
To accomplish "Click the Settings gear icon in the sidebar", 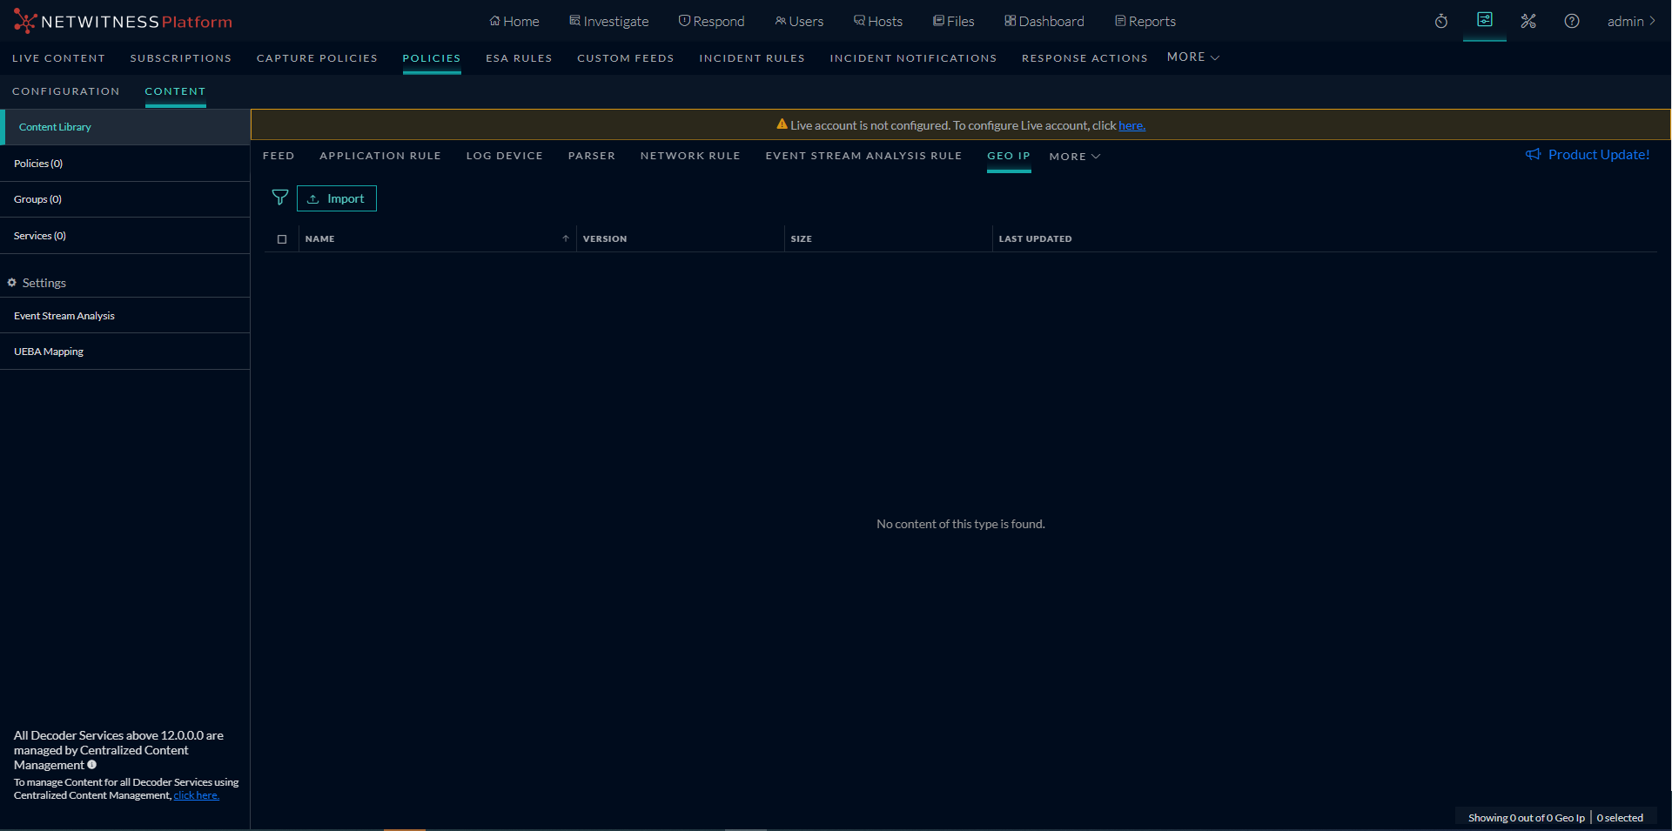I will tap(11, 282).
